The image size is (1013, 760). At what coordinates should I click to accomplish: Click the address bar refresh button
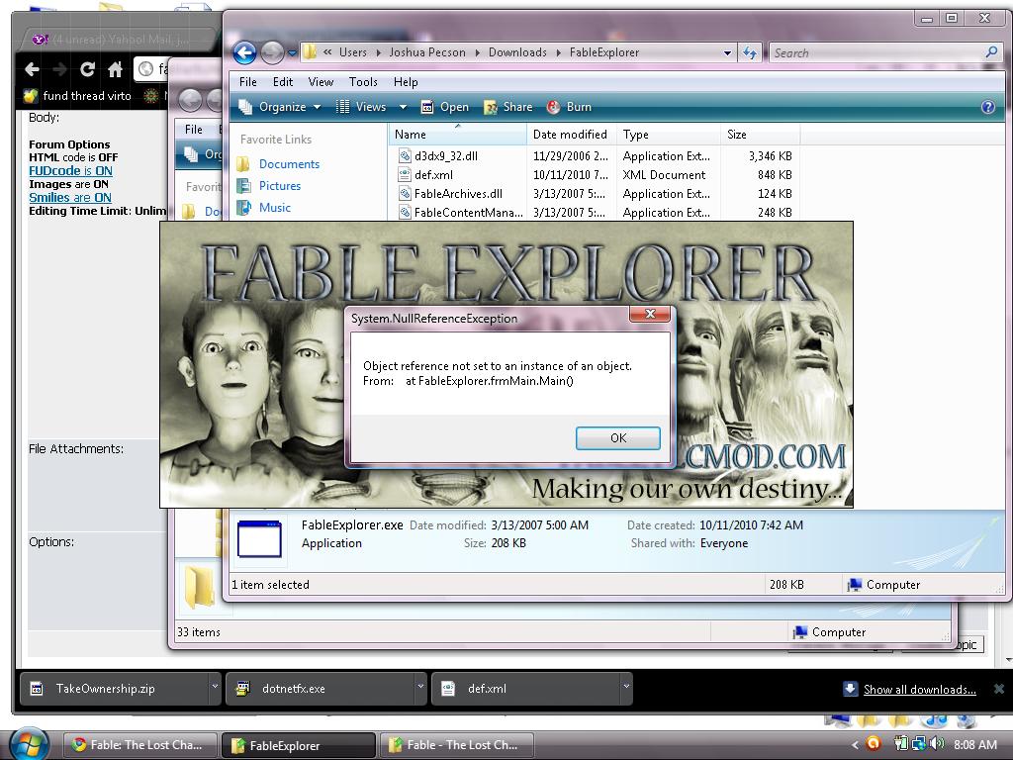point(750,52)
